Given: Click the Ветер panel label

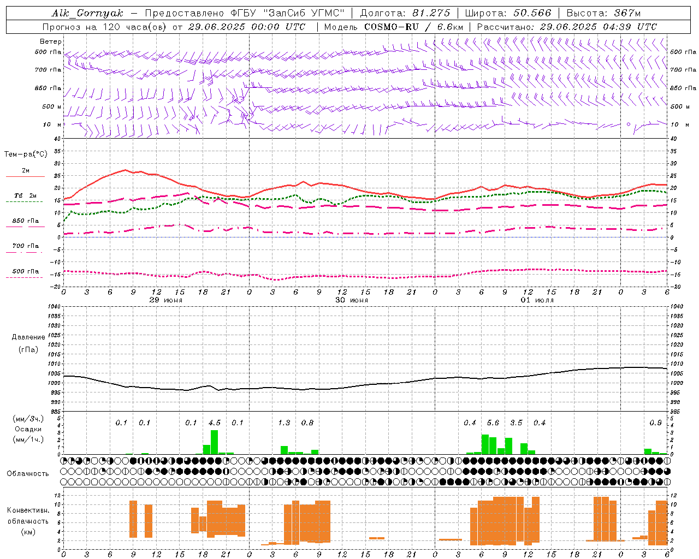Looking at the screenshot, I should (51, 41).
